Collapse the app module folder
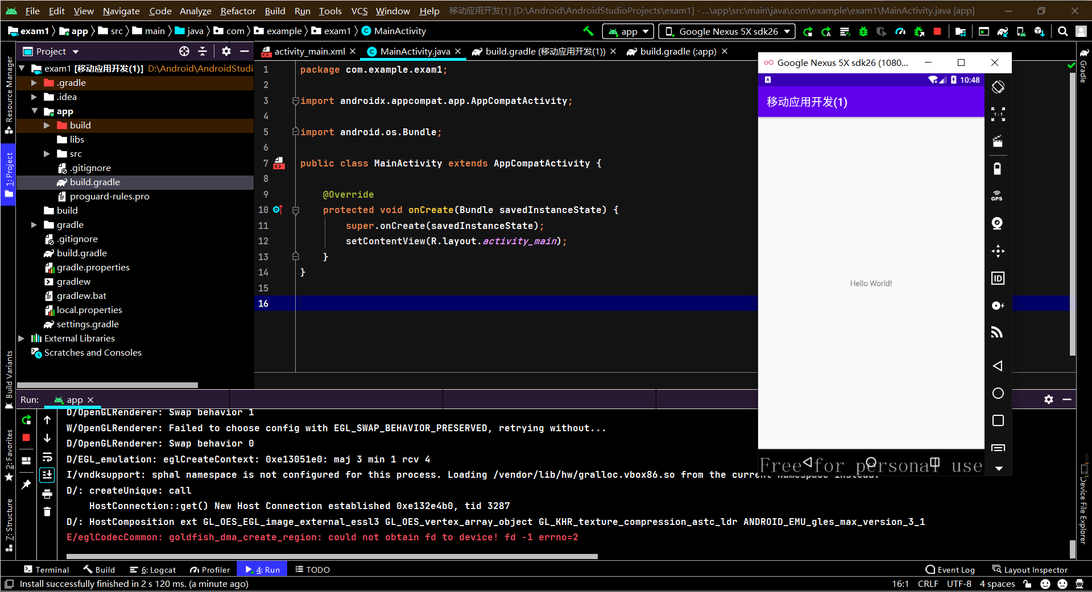The width and height of the screenshot is (1092, 592). 35,111
